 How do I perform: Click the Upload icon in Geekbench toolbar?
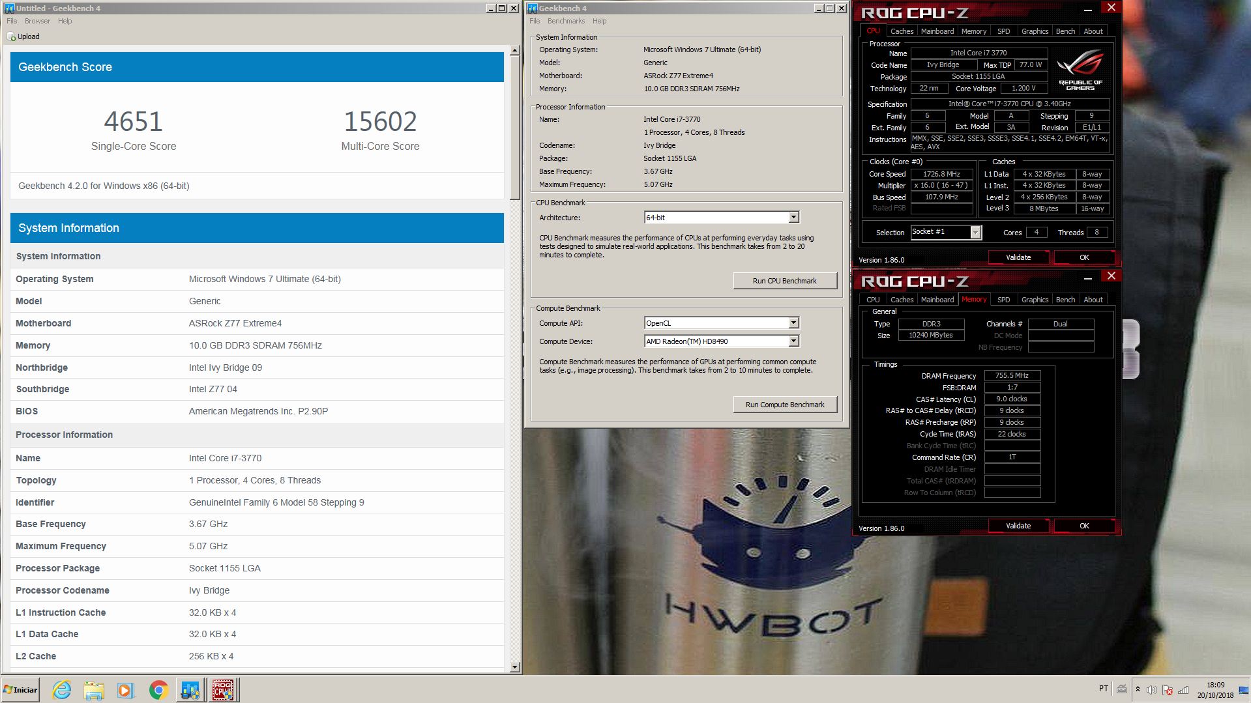pos(11,36)
